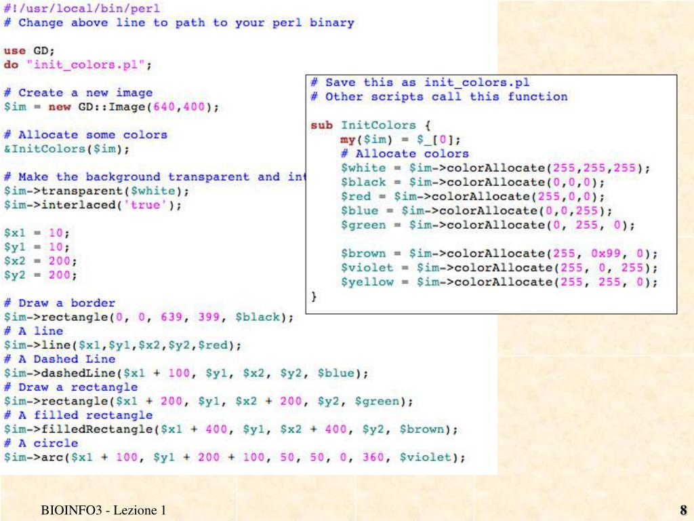Click the line '$im->line($x1,$y1,$x2,$y2,$red);'
Viewport: 694px width, 521px height.
click(123, 345)
